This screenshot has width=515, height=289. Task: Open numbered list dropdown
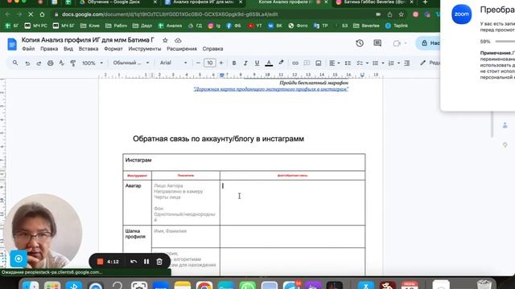(x=393, y=63)
